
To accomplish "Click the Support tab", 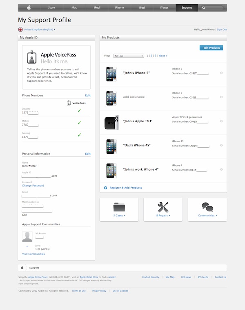I will 187,8.
